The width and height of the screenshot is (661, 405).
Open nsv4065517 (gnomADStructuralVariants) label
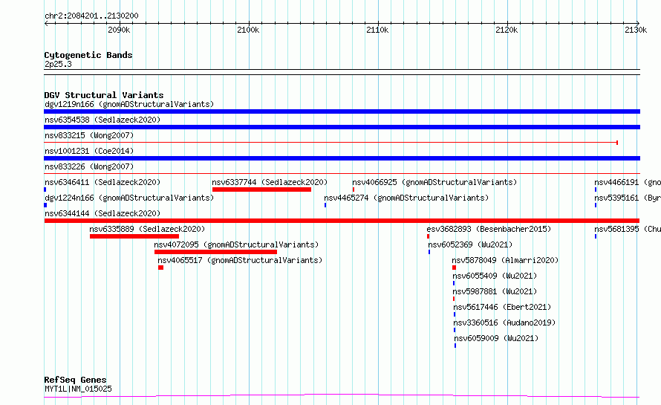[x=240, y=260]
